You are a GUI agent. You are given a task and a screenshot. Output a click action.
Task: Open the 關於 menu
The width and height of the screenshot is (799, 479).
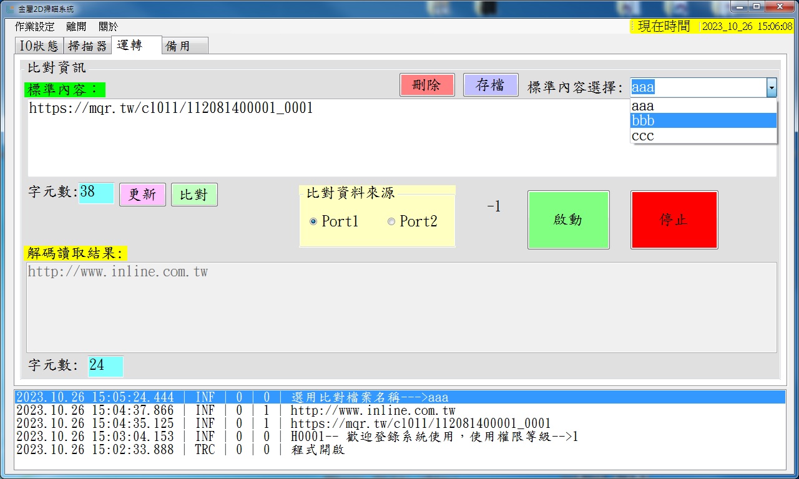108,27
